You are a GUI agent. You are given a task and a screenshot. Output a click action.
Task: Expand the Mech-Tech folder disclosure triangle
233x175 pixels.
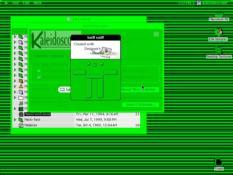[15, 120]
